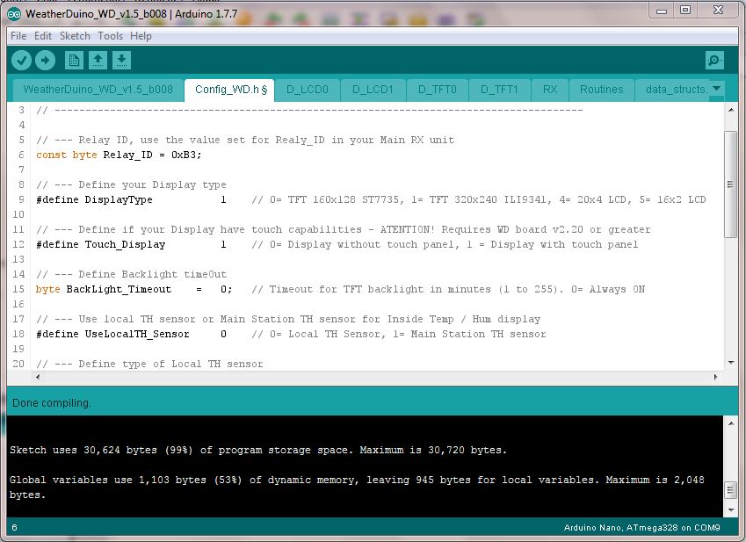746x542 pixels.
Task: Open the Sketch menu
Action: 75,36
